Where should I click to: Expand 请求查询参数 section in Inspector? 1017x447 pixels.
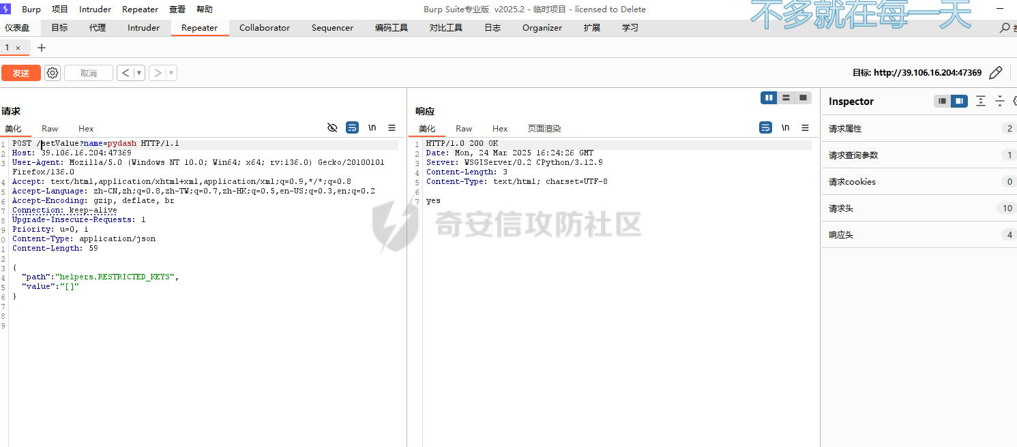918,155
